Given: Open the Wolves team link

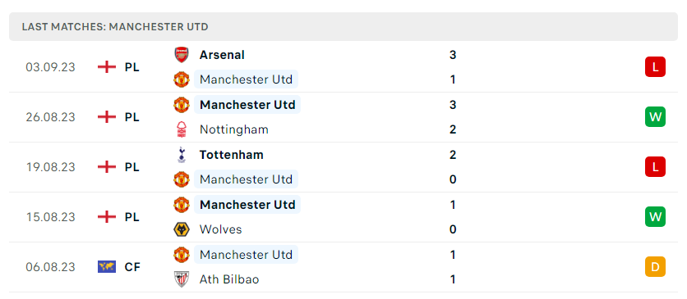Looking at the screenshot, I should 220,229.
